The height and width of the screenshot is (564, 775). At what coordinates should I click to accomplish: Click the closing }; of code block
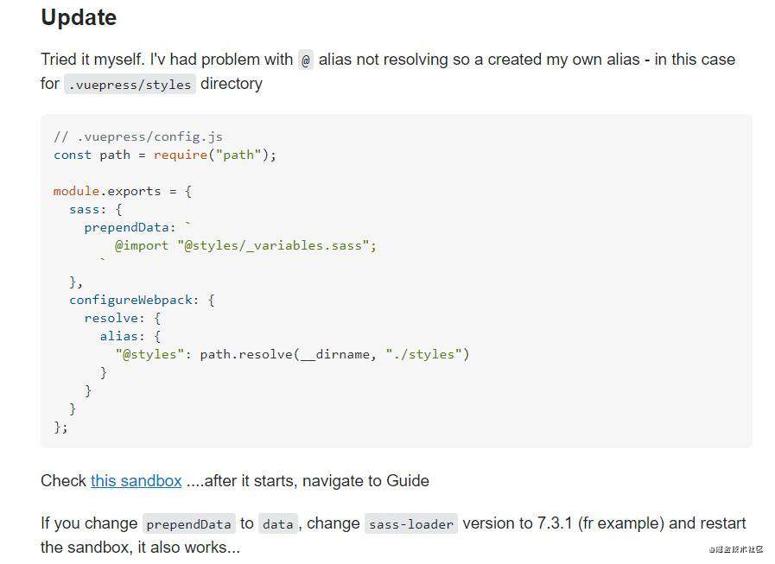(60, 427)
